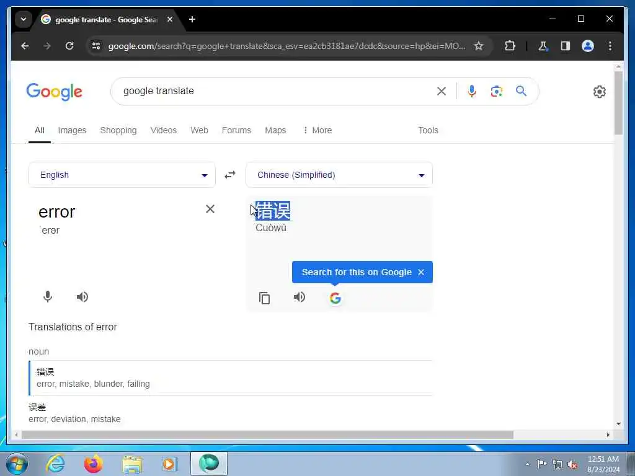Open Google quick settings gear
635x476 pixels.
[x=600, y=92]
